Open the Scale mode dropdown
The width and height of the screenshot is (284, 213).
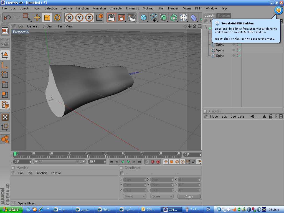tap(162, 196)
